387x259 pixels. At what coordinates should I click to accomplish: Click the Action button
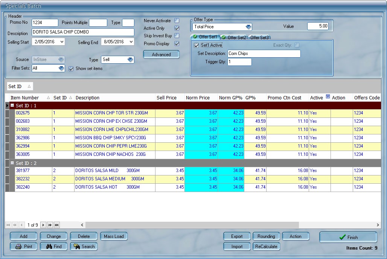click(296, 236)
